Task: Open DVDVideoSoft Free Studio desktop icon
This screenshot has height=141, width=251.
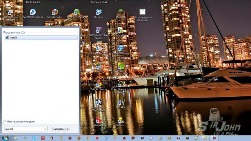Action: [x=98, y=33]
